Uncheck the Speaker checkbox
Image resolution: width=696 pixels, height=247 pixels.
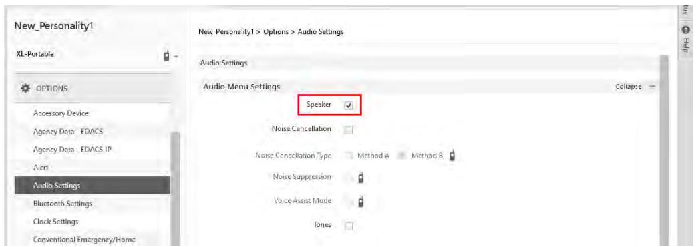tap(349, 105)
